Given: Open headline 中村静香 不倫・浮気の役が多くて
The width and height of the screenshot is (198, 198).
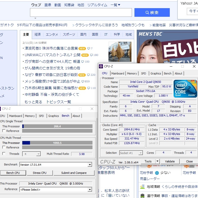Looking at the screenshot, I should pyautogui.click(x=52, y=95).
